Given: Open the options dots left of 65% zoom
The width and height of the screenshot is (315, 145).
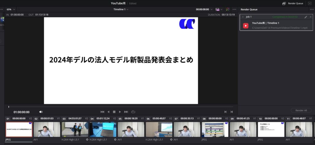Looking at the screenshot, I should pos(2,10).
